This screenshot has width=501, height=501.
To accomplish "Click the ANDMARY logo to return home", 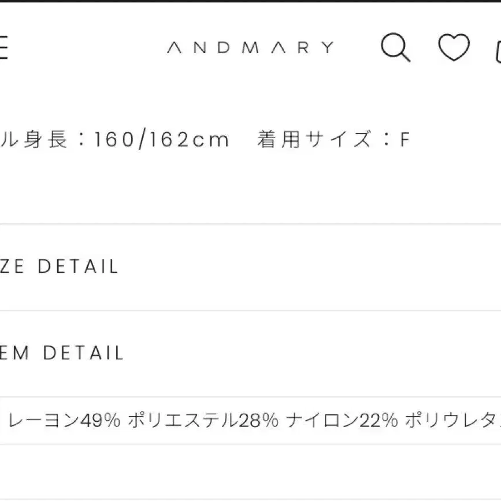I will (x=250, y=46).
